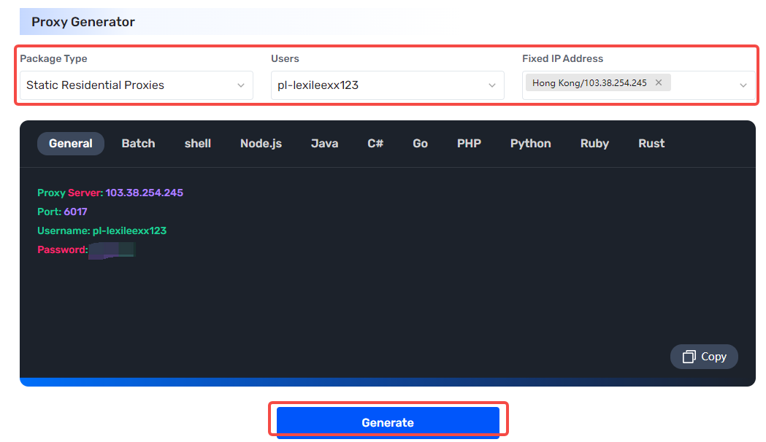This screenshot has height=442, width=766.
Task: Click the Generate button
Action: point(388,422)
